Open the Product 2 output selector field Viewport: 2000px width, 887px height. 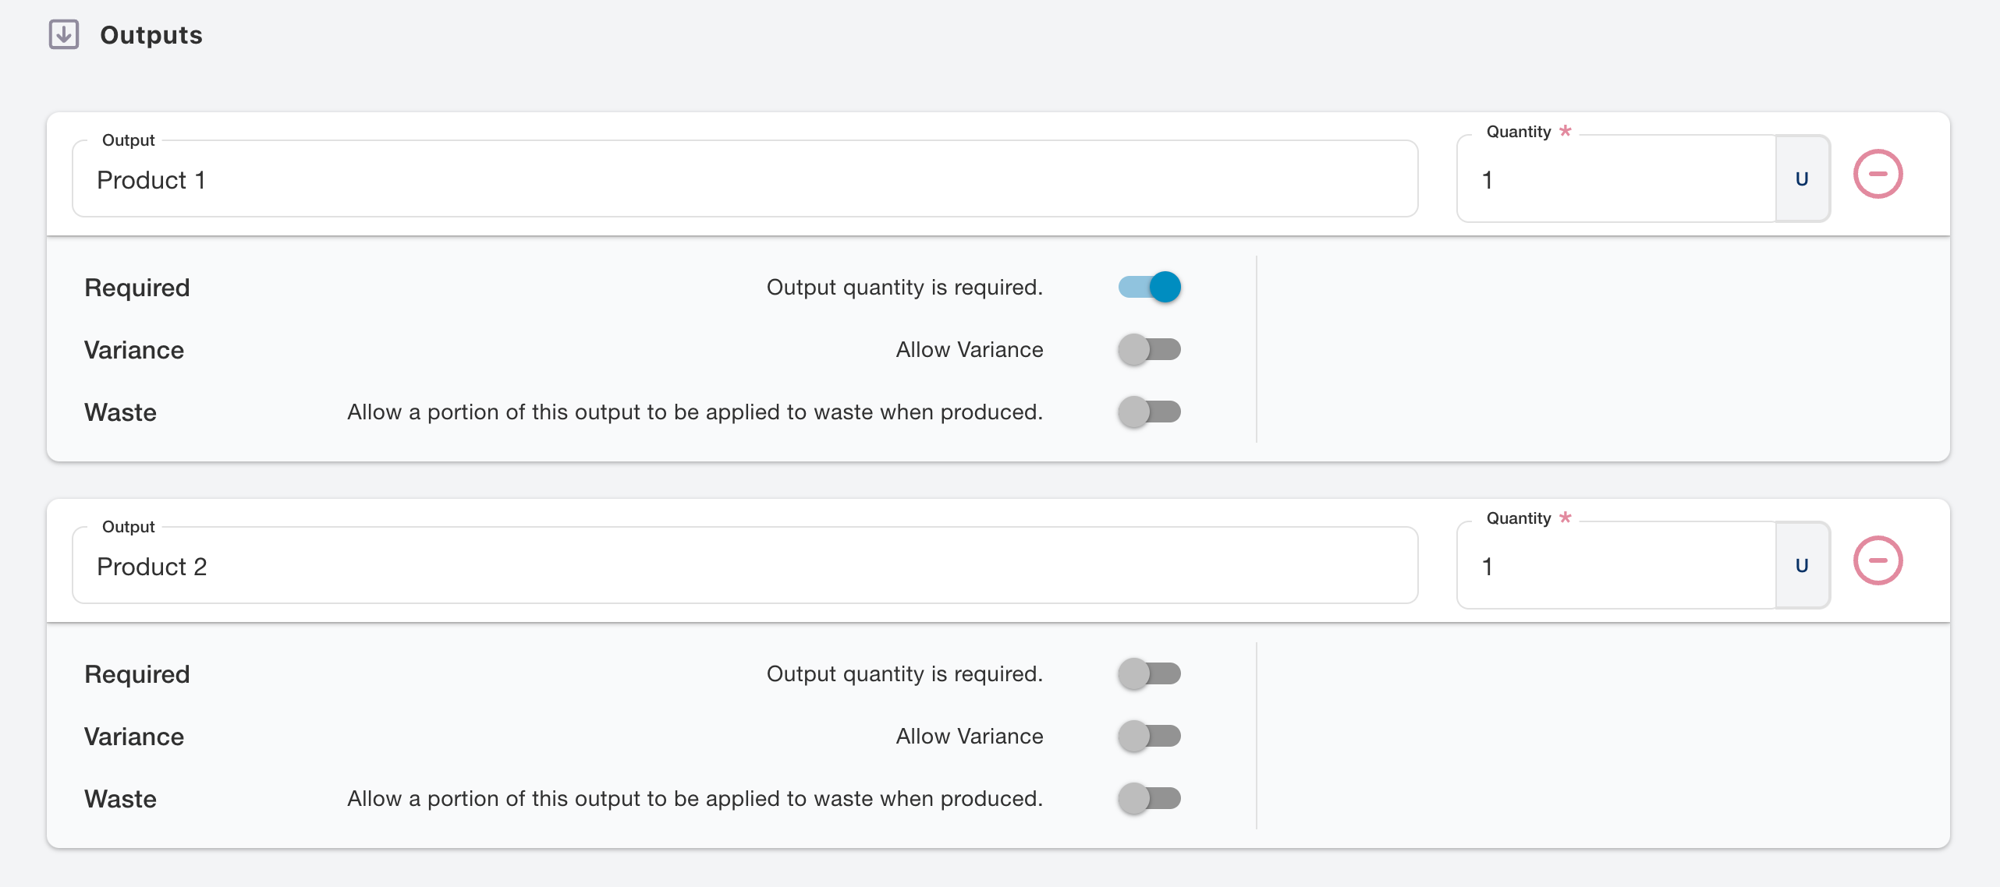744,567
